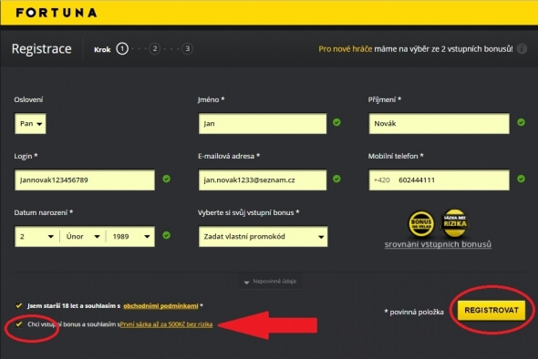Click green validation check next to e-mail
The height and width of the screenshot is (359, 538).
pyautogui.click(x=336, y=179)
